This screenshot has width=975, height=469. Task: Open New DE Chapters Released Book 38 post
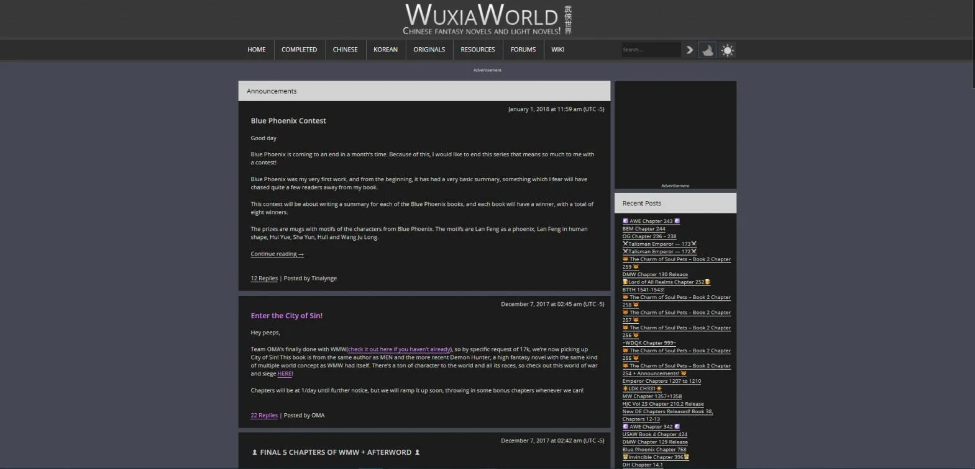[667, 415]
